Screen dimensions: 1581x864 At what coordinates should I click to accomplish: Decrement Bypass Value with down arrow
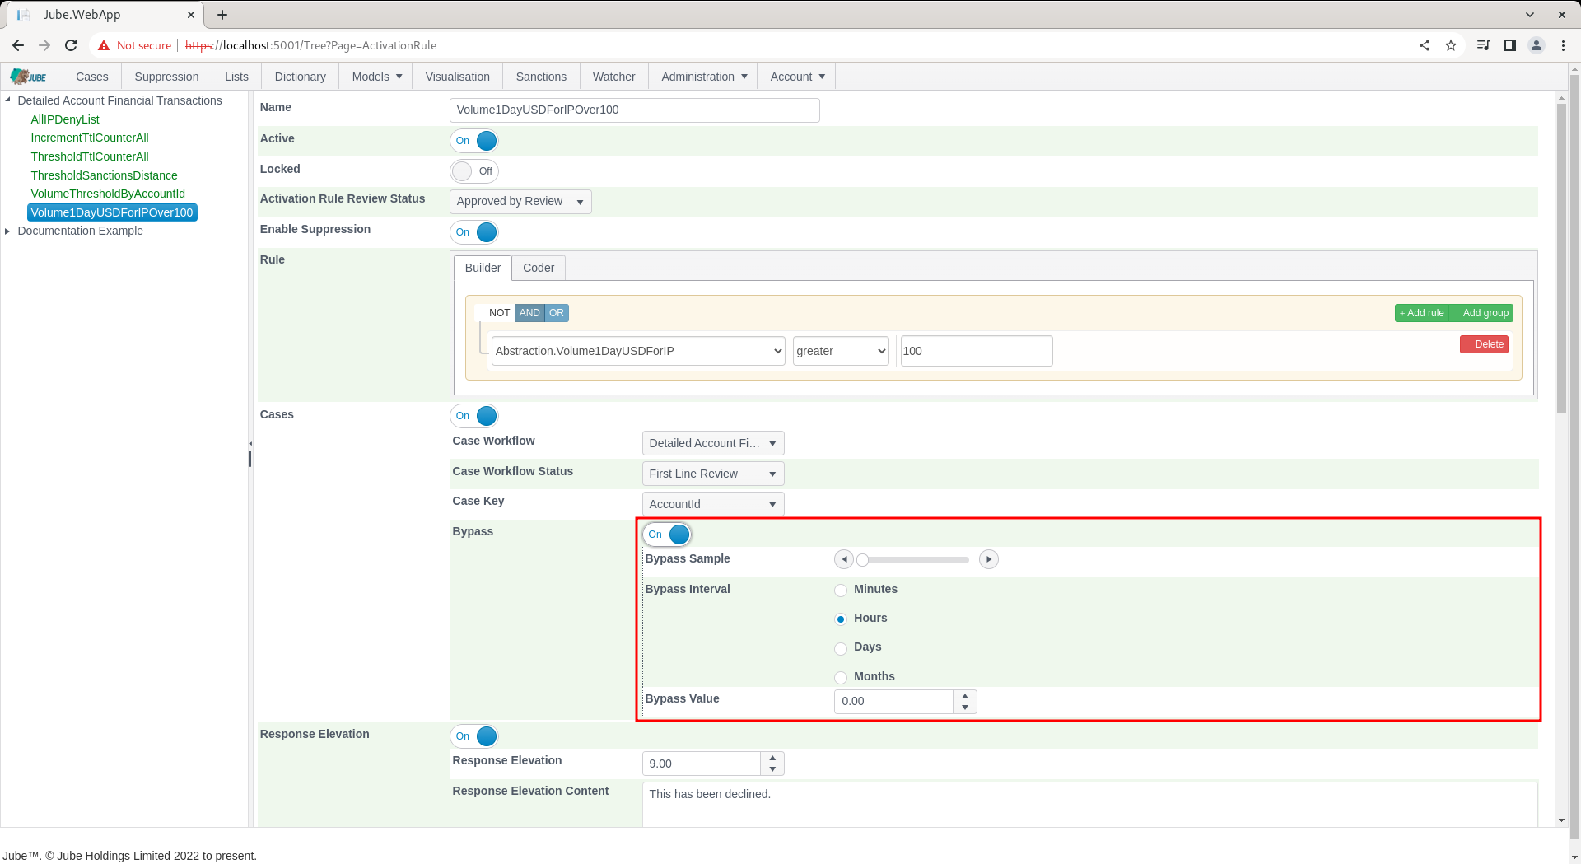(965, 708)
